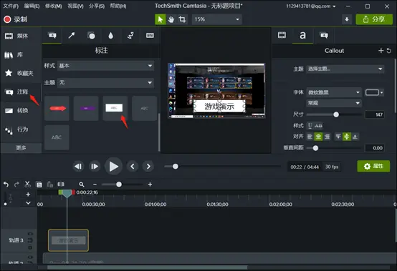Screen dimensions: 397x271
Task: Activate the select arrow pointer tool
Action: tap(161, 19)
